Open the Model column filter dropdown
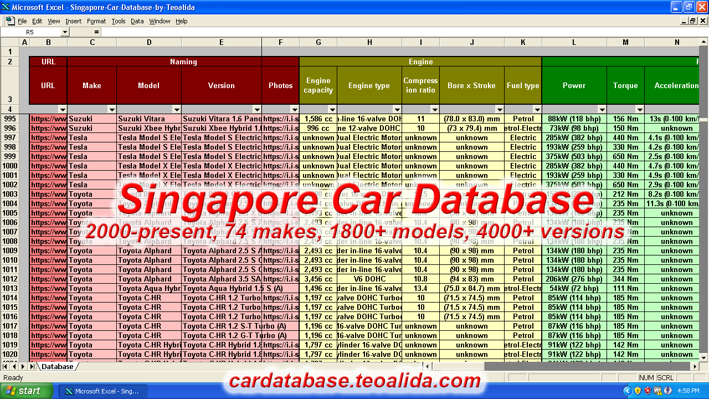 coord(177,110)
